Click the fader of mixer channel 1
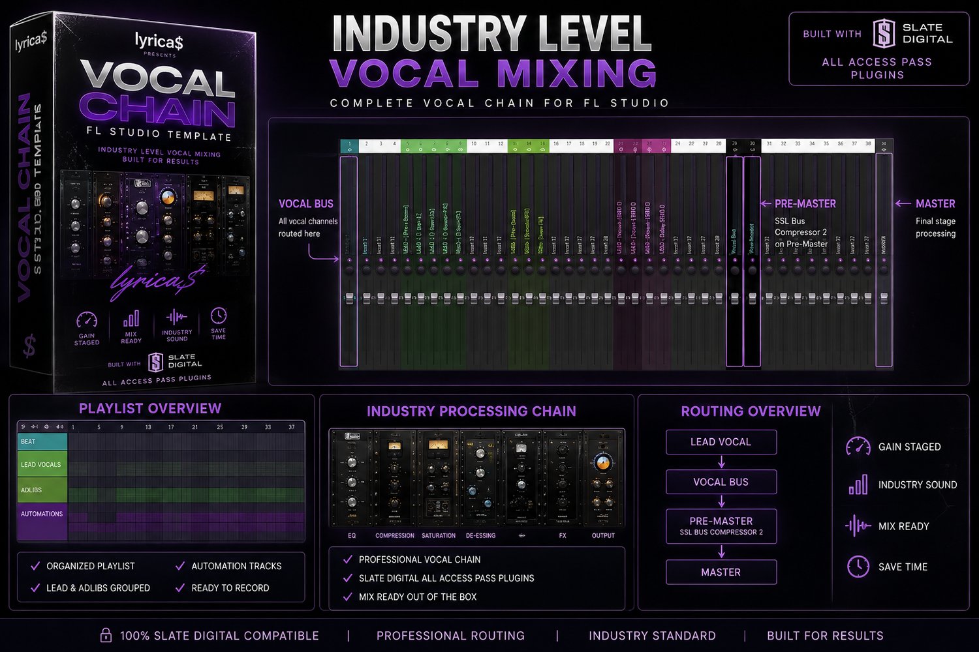This screenshot has height=652, width=979. (x=349, y=298)
